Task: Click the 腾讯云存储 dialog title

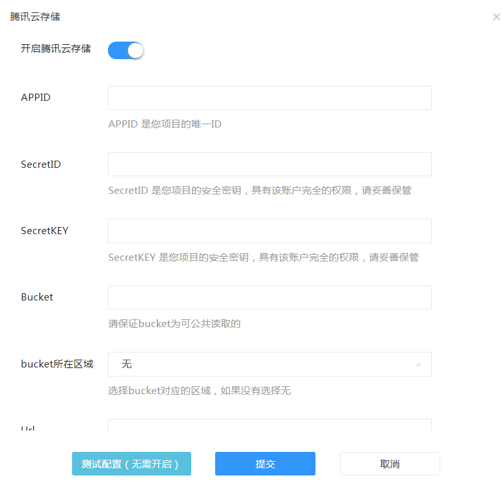Action: point(35,17)
